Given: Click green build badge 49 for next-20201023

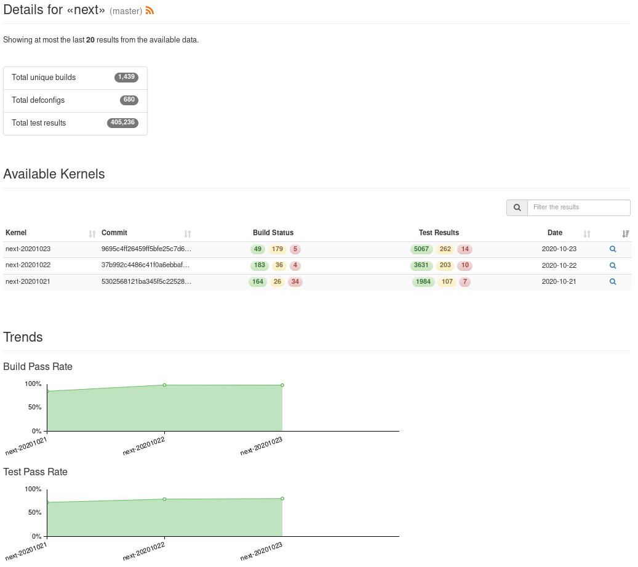Looking at the screenshot, I should (x=258, y=249).
